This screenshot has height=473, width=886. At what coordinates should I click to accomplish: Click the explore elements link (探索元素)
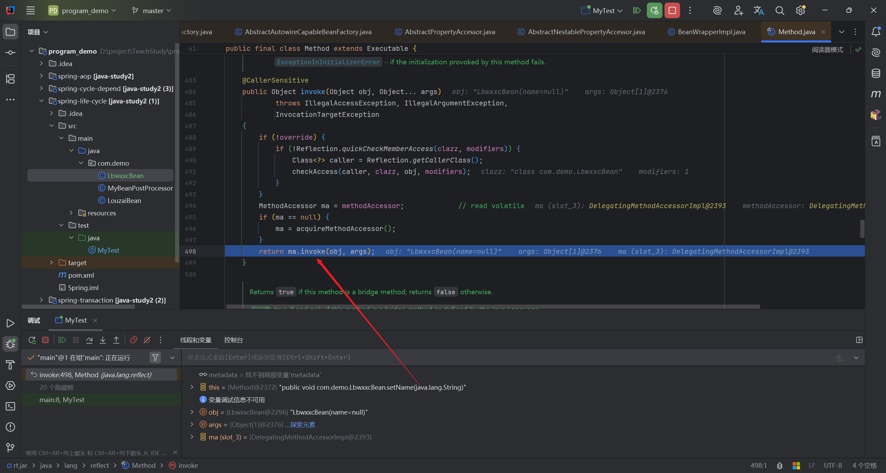[x=302, y=425]
